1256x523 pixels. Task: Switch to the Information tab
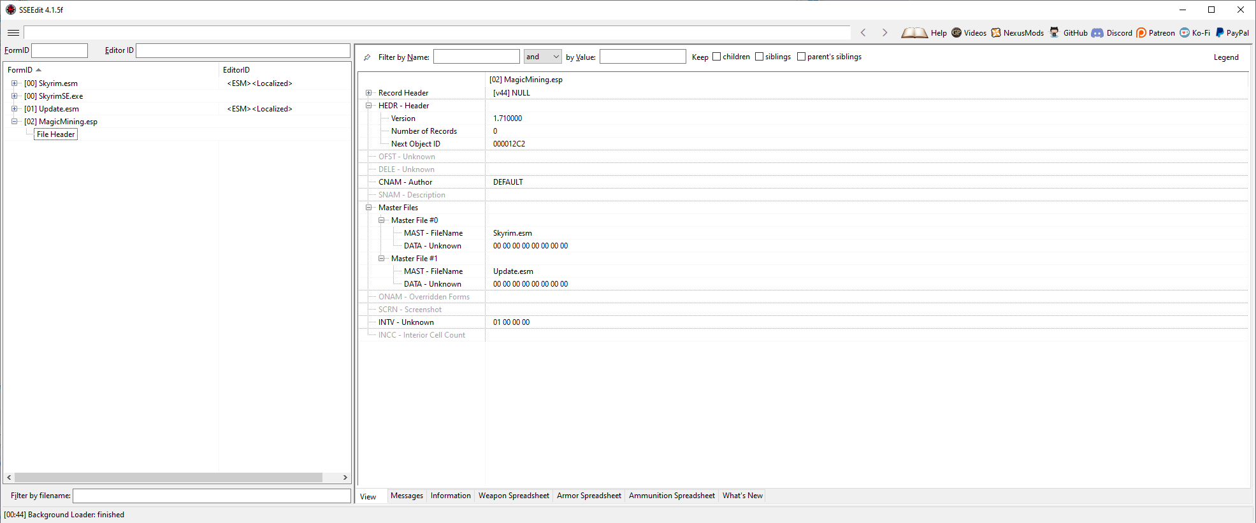pyautogui.click(x=451, y=496)
